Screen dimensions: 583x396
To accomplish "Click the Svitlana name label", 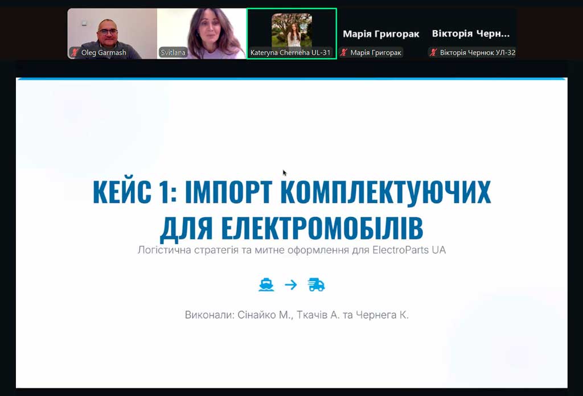I will 173,53.
